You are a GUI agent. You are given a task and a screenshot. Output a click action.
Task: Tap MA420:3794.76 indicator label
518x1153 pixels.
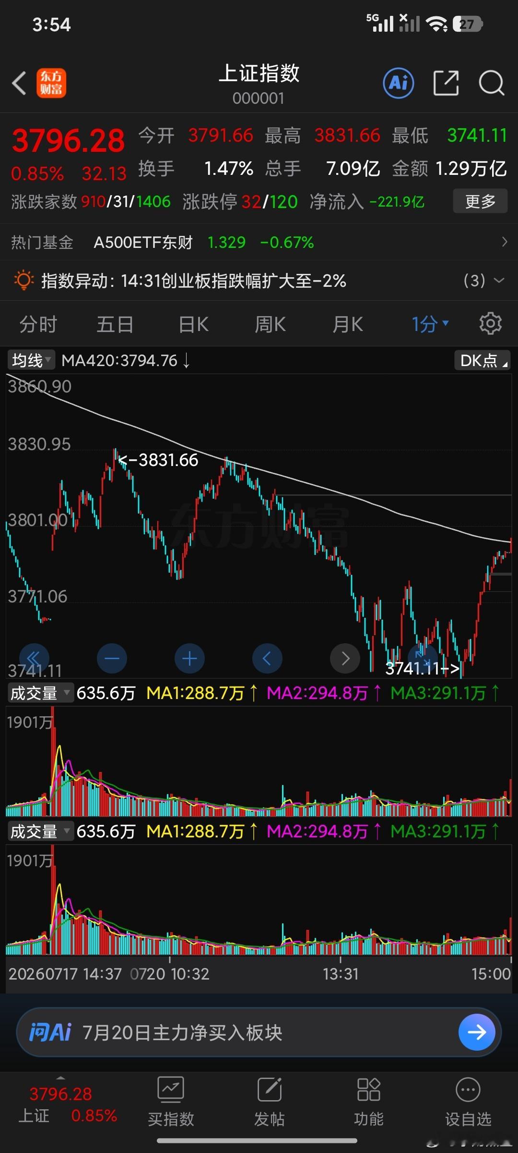tap(126, 360)
